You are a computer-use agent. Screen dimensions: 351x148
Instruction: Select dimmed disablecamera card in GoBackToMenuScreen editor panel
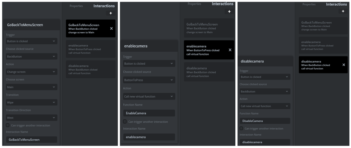point(91,69)
